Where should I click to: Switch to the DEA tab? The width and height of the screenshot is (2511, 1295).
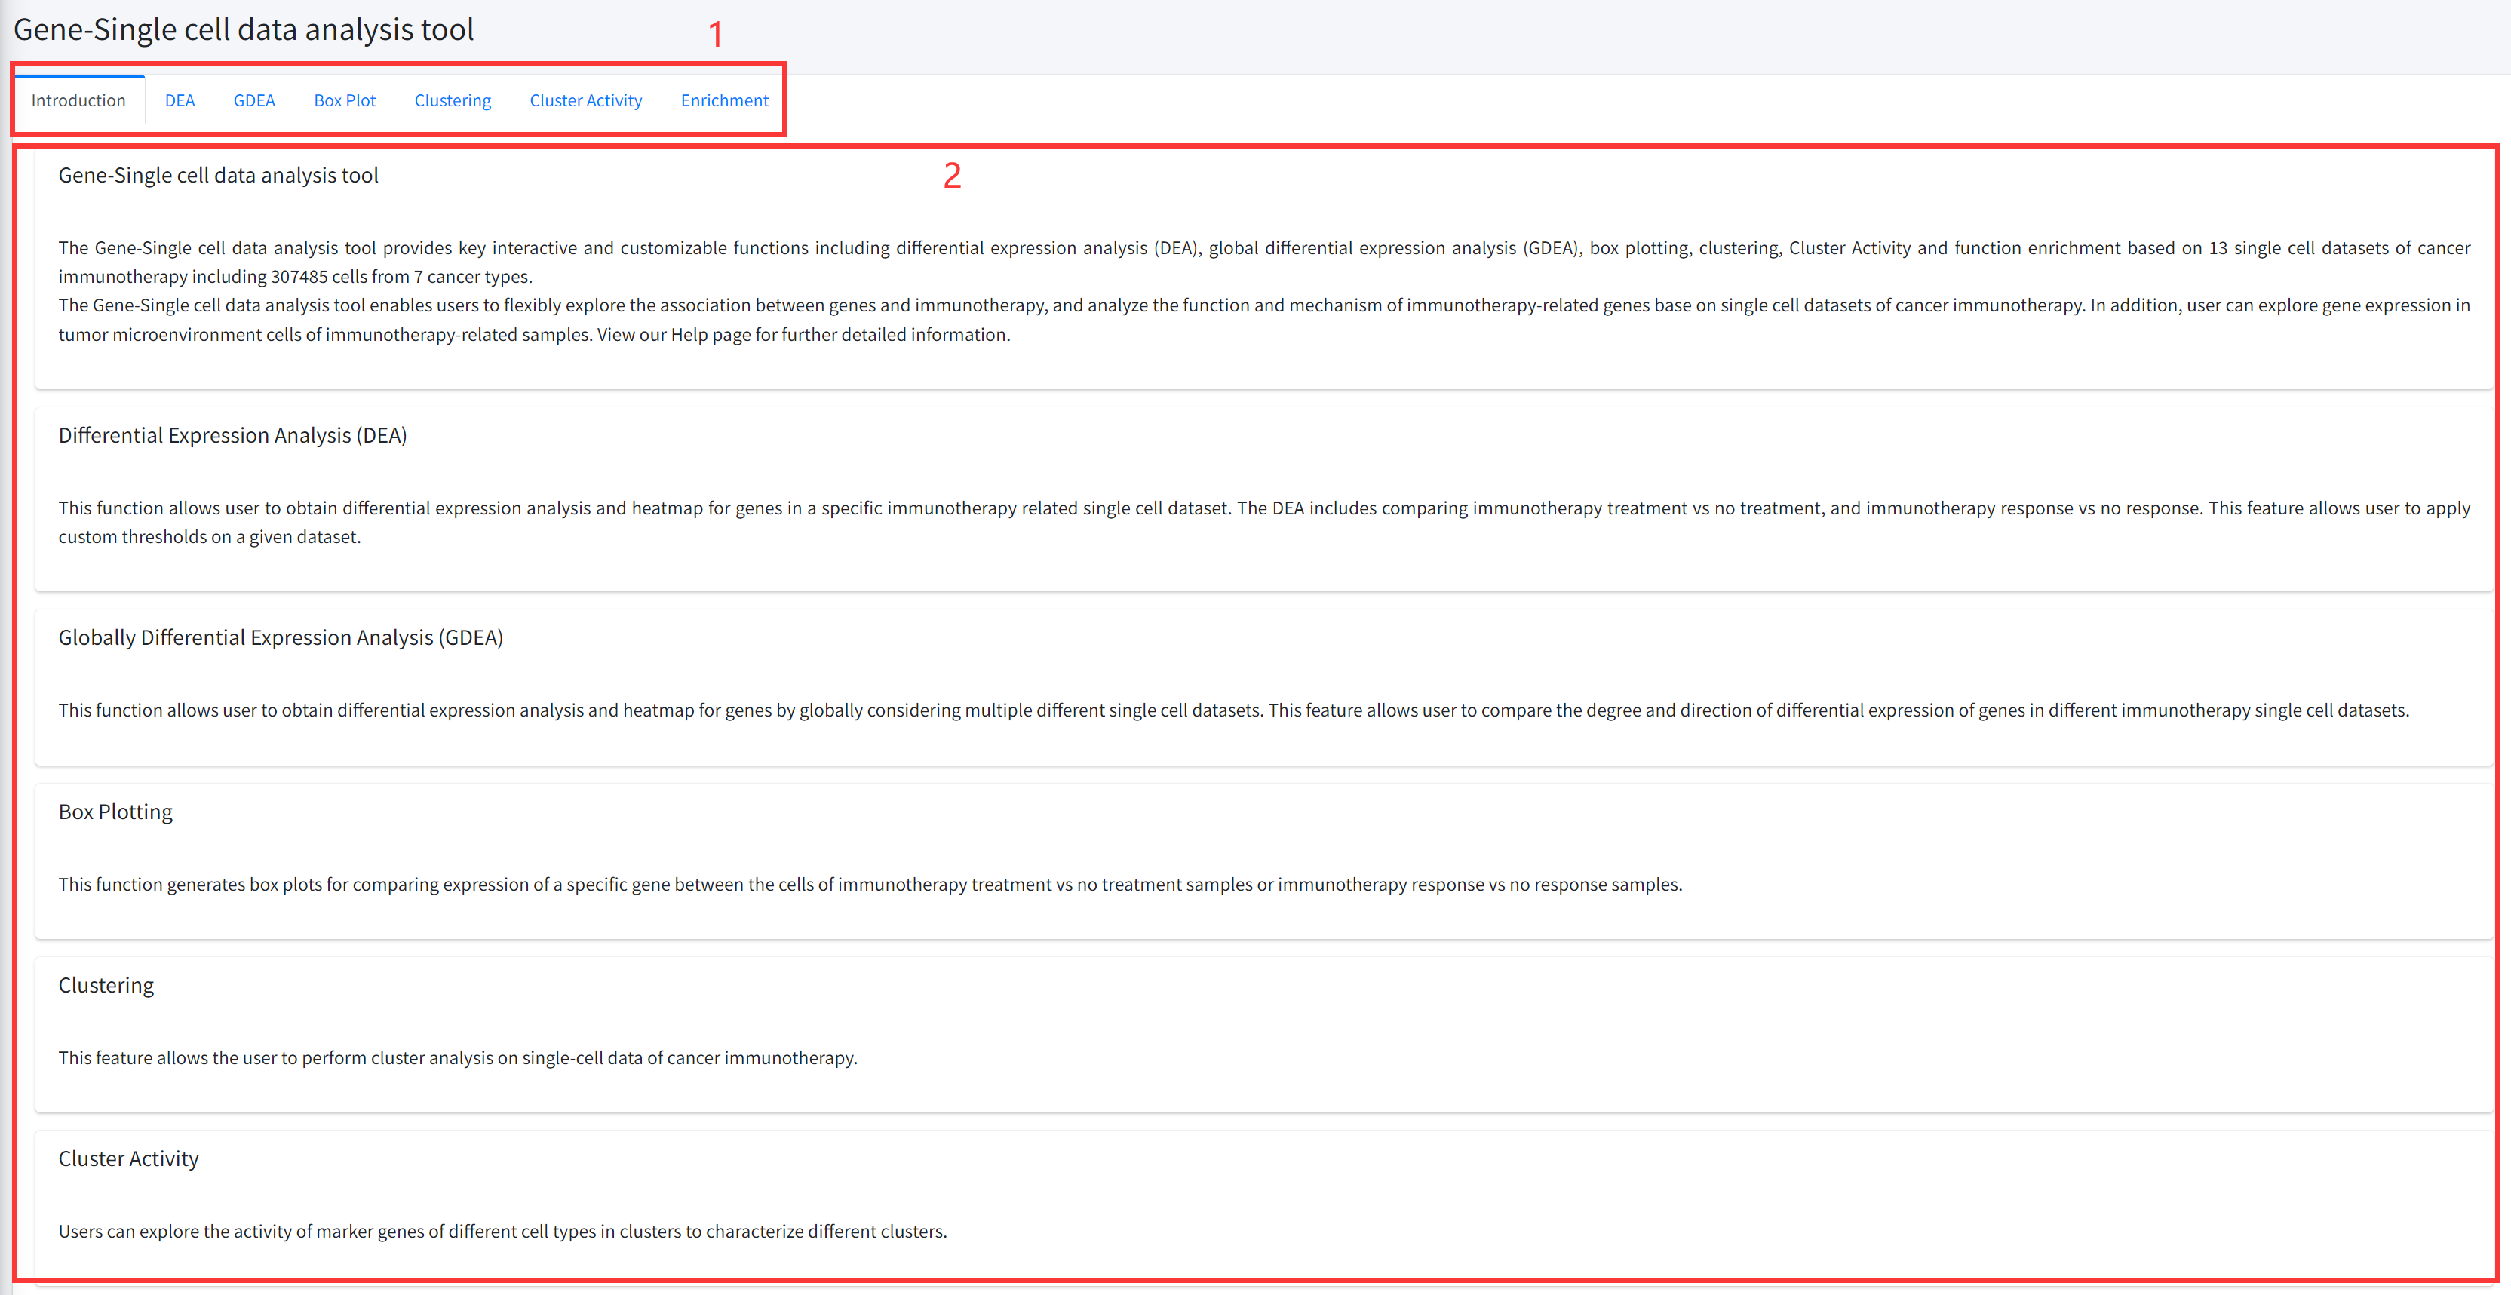coord(180,100)
